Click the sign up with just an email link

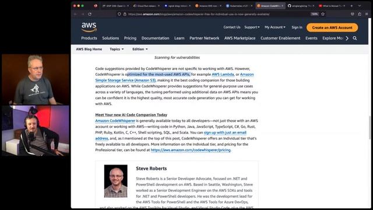pos(225,132)
